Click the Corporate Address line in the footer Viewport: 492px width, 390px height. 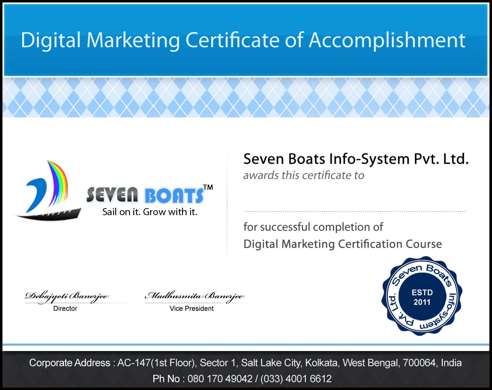coord(245,363)
